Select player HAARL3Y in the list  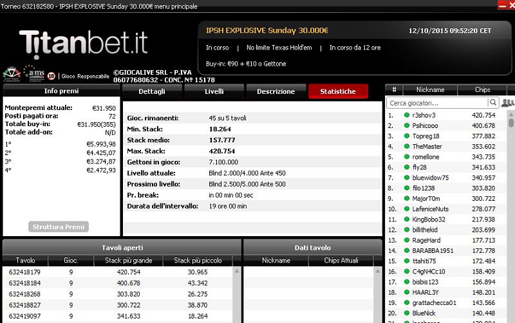(446, 293)
